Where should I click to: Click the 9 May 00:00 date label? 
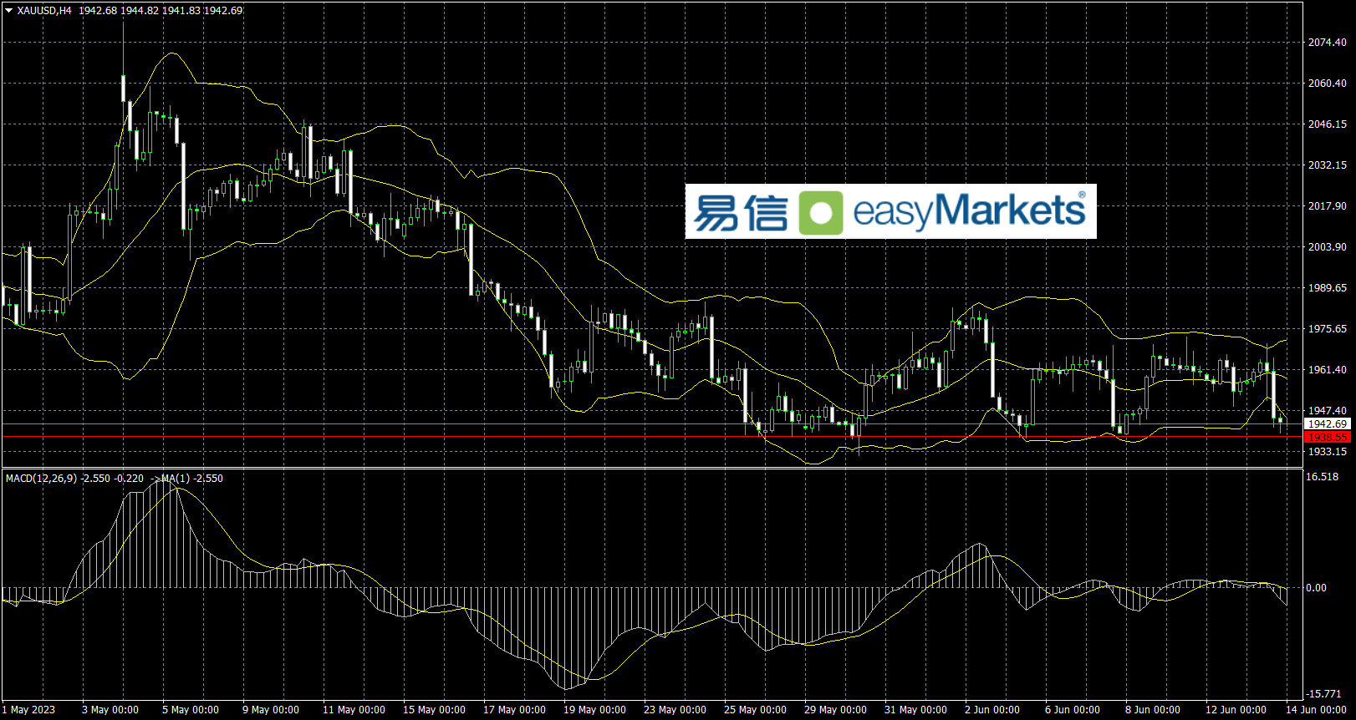click(x=271, y=710)
